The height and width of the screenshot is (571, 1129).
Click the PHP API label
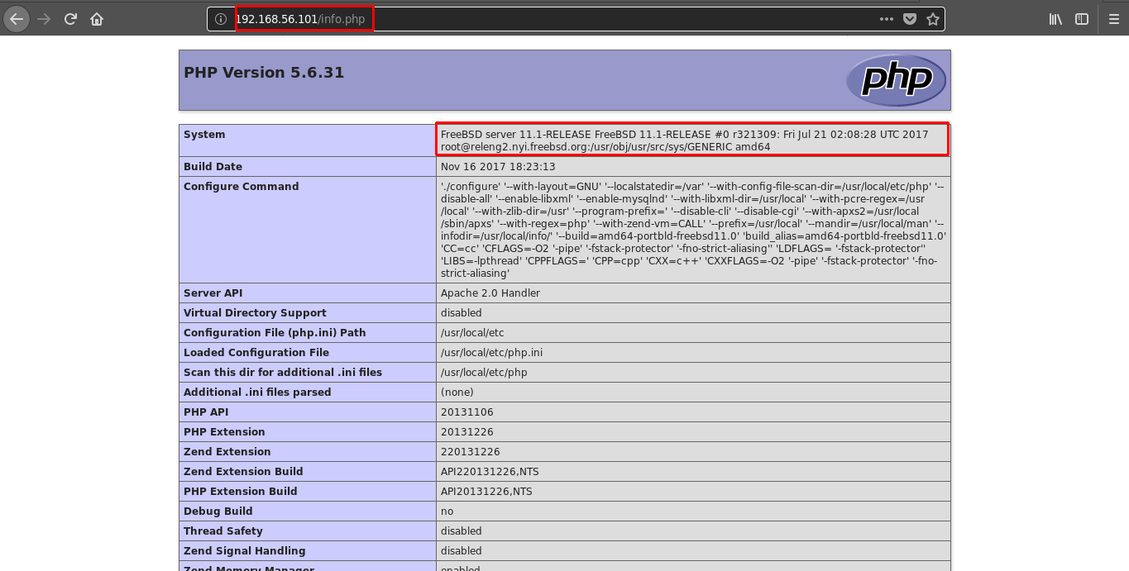[x=206, y=412]
